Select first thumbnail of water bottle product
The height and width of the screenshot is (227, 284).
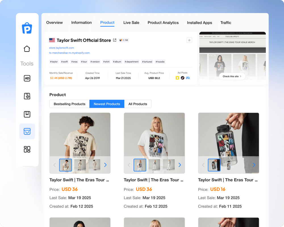214,165
